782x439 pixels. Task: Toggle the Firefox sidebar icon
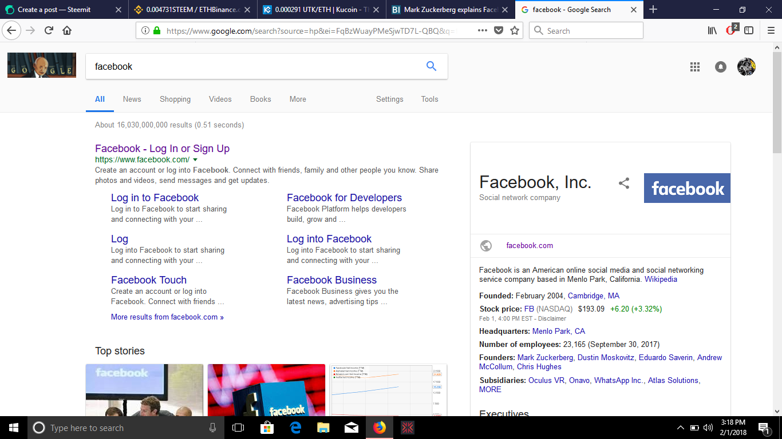(749, 30)
